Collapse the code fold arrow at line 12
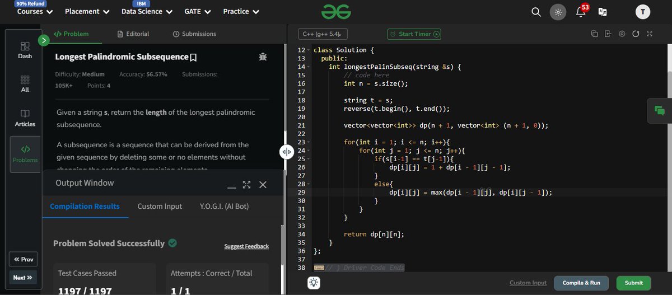This screenshot has width=672, height=295. [x=309, y=50]
